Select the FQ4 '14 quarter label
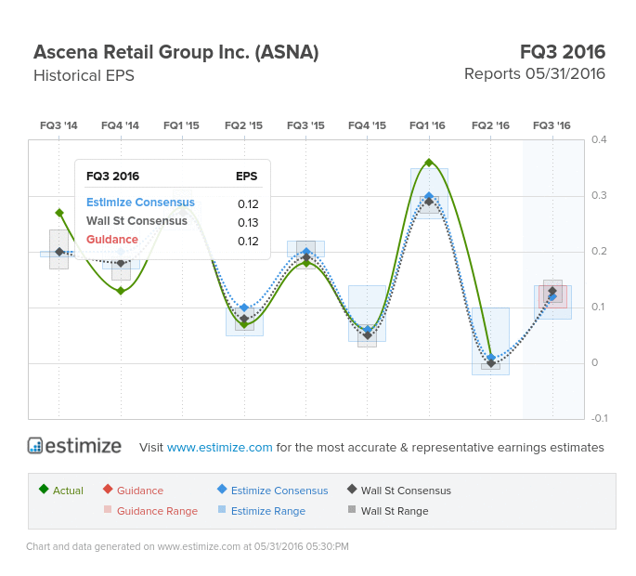This screenshot has width=636, height=576. pyautogui.click(x=120, y=125)
